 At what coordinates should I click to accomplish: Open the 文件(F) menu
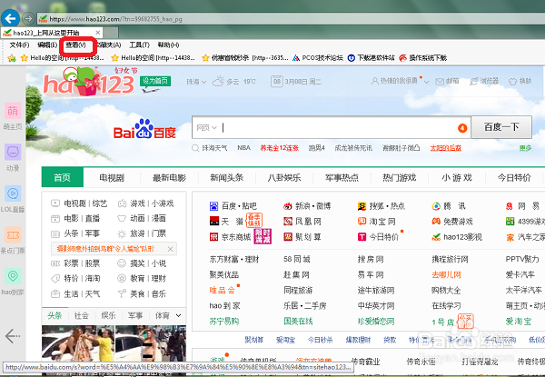tap(19, 45)
